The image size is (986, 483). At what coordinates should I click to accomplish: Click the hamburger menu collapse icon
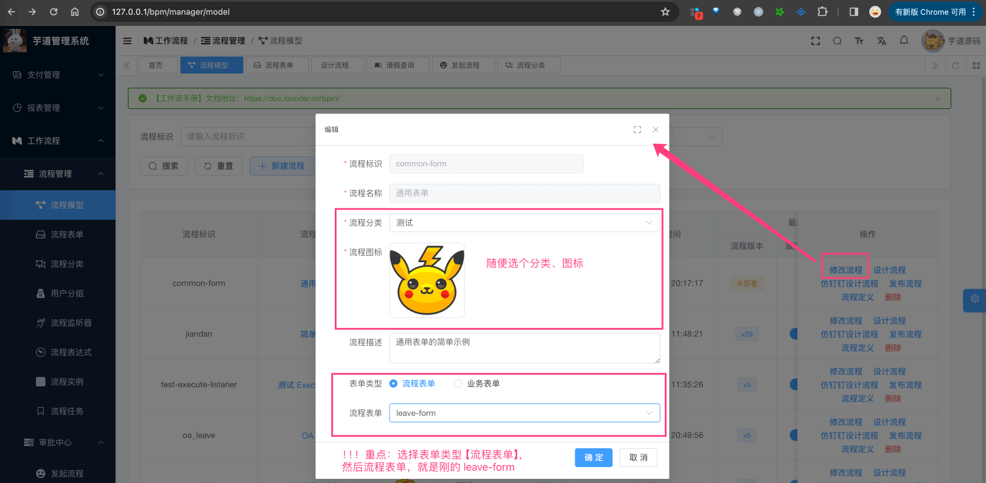click(x=127, y=41)
